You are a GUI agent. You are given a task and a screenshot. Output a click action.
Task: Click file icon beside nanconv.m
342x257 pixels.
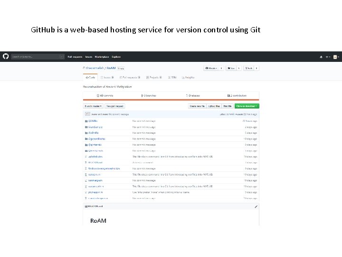pyautogui.click(x=86, y=175)
